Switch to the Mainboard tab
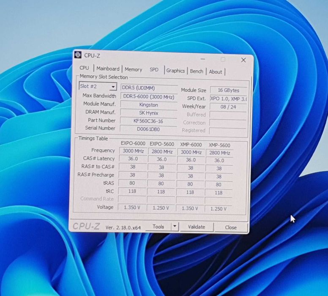328x296 pixels. (108, 69)
